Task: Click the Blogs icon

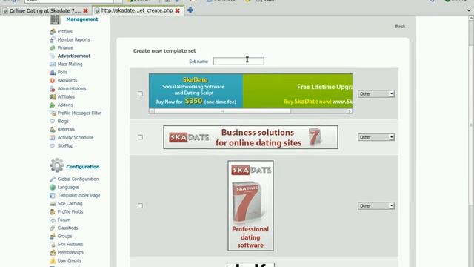Action: coord(53,122)
